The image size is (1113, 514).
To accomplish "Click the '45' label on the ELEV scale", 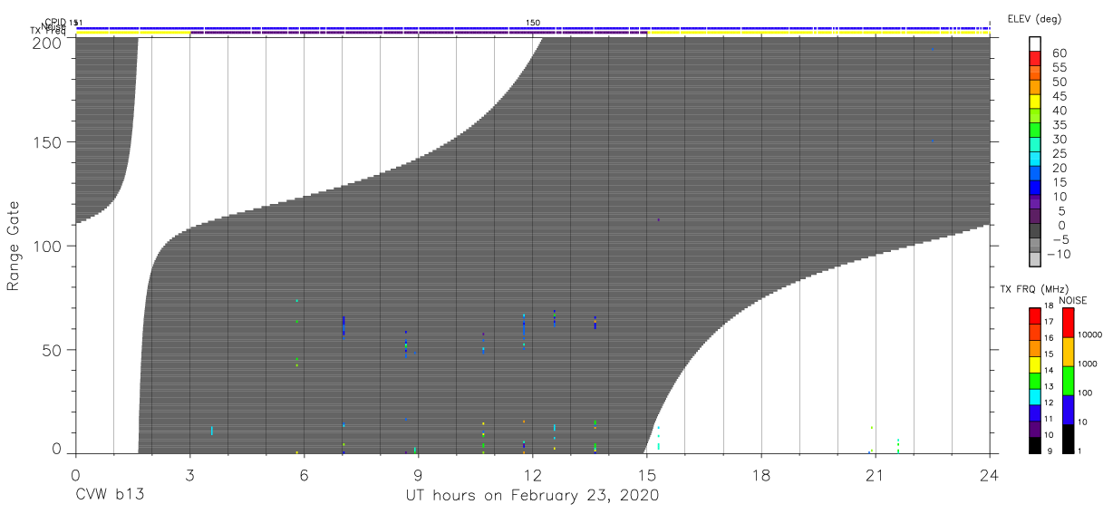I will pos(1059,96).
